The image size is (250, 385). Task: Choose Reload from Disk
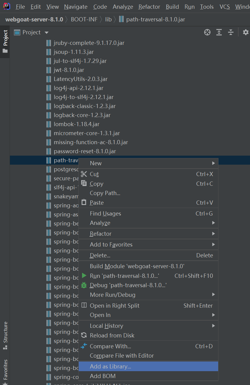pos(148,335)
